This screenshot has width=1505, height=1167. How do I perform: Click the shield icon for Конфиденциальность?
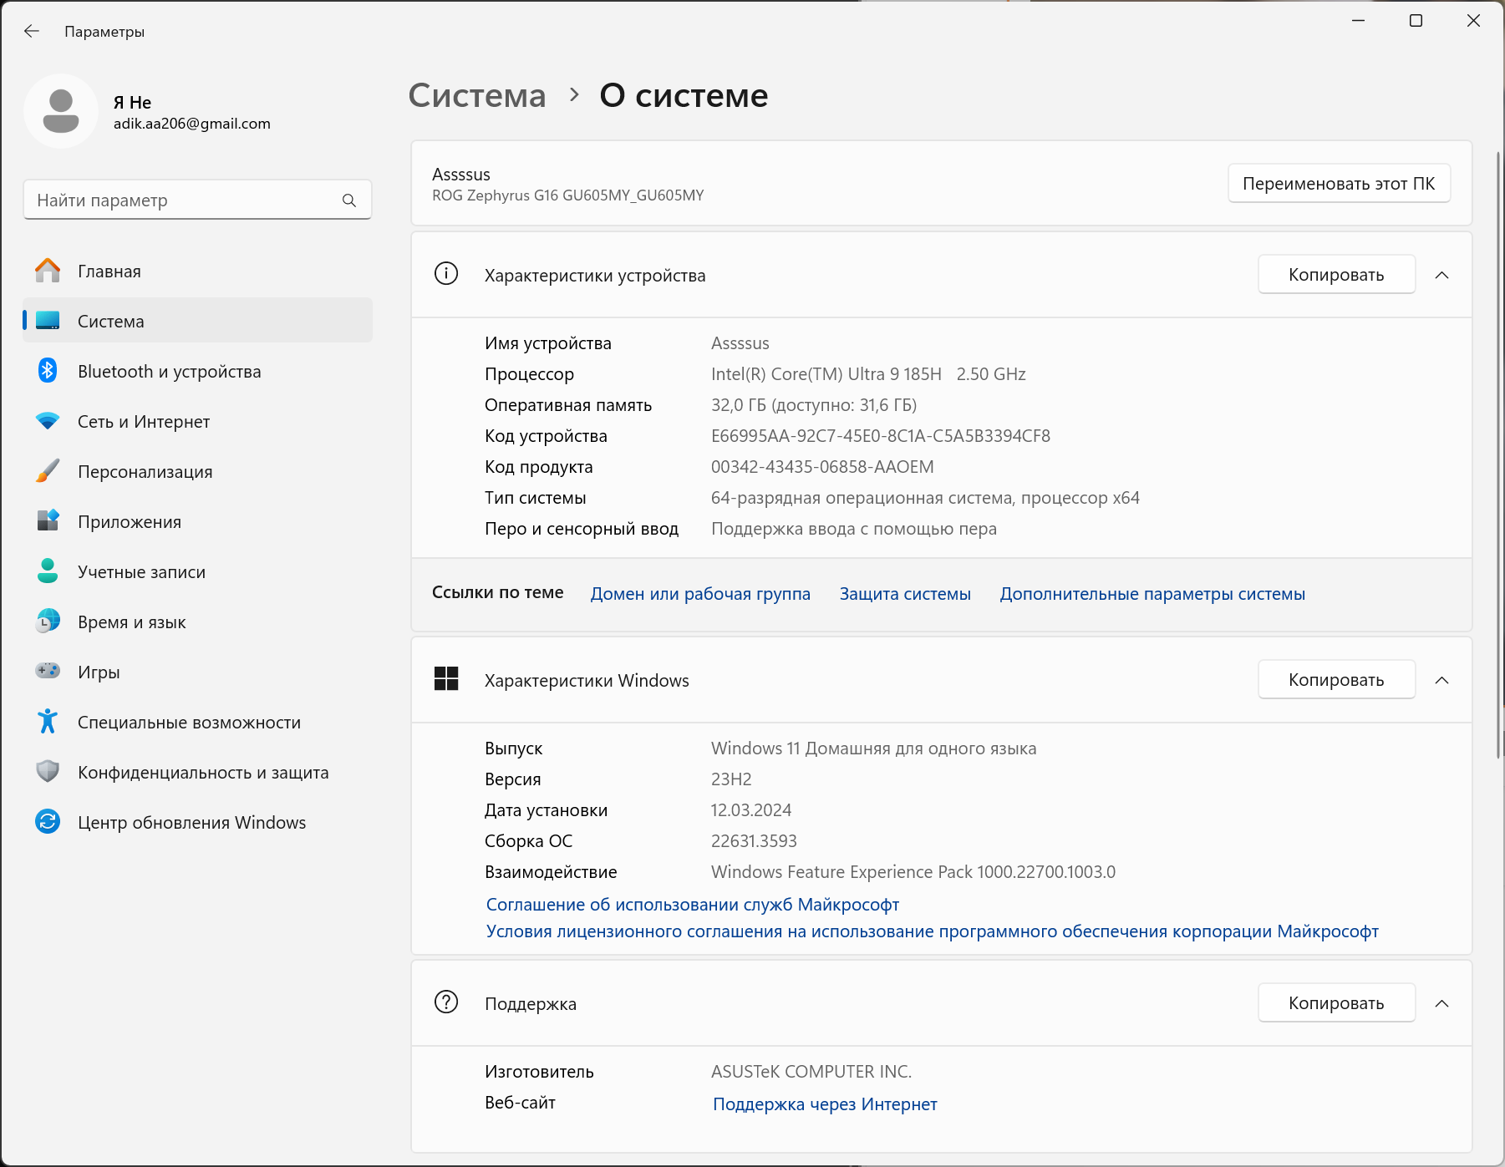coord(48,772)
